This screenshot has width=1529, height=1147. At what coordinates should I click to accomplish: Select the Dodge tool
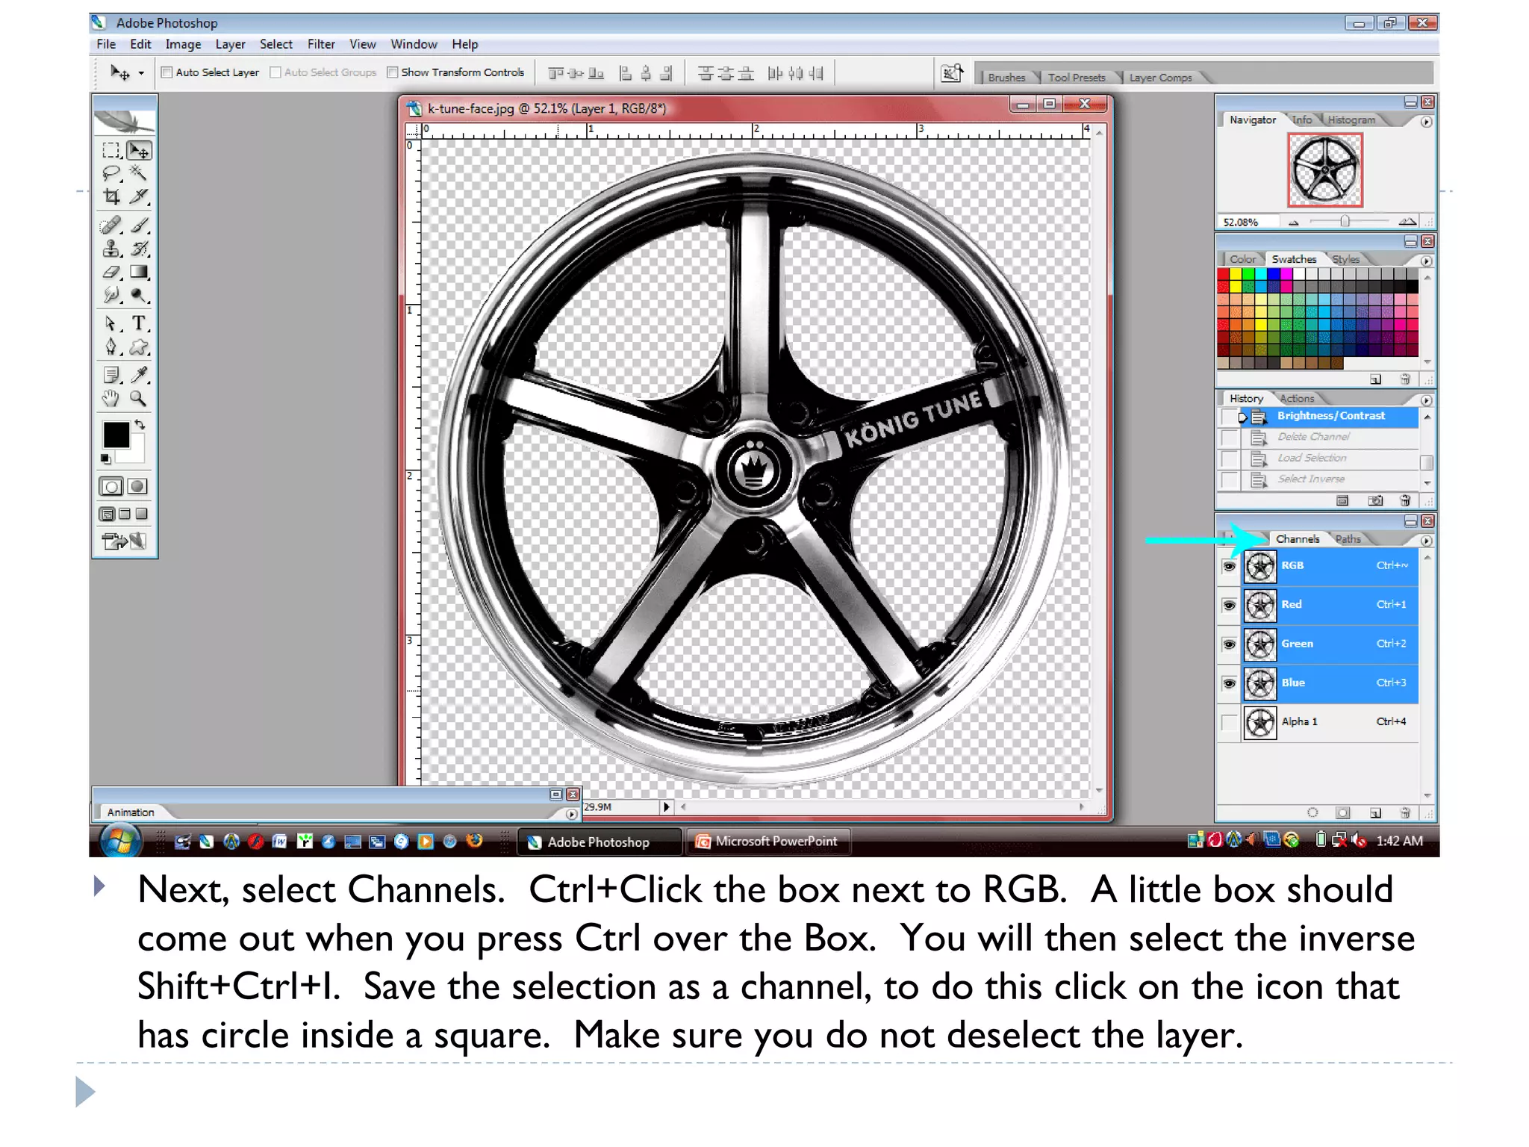point(139,295)
